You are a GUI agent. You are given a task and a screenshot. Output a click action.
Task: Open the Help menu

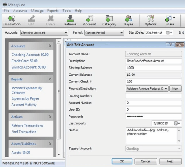(78, 11)
